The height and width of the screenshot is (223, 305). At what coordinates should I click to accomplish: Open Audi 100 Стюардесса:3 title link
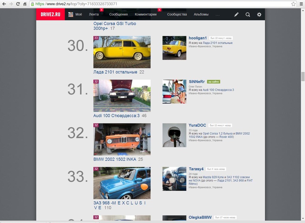click(116, 116)
